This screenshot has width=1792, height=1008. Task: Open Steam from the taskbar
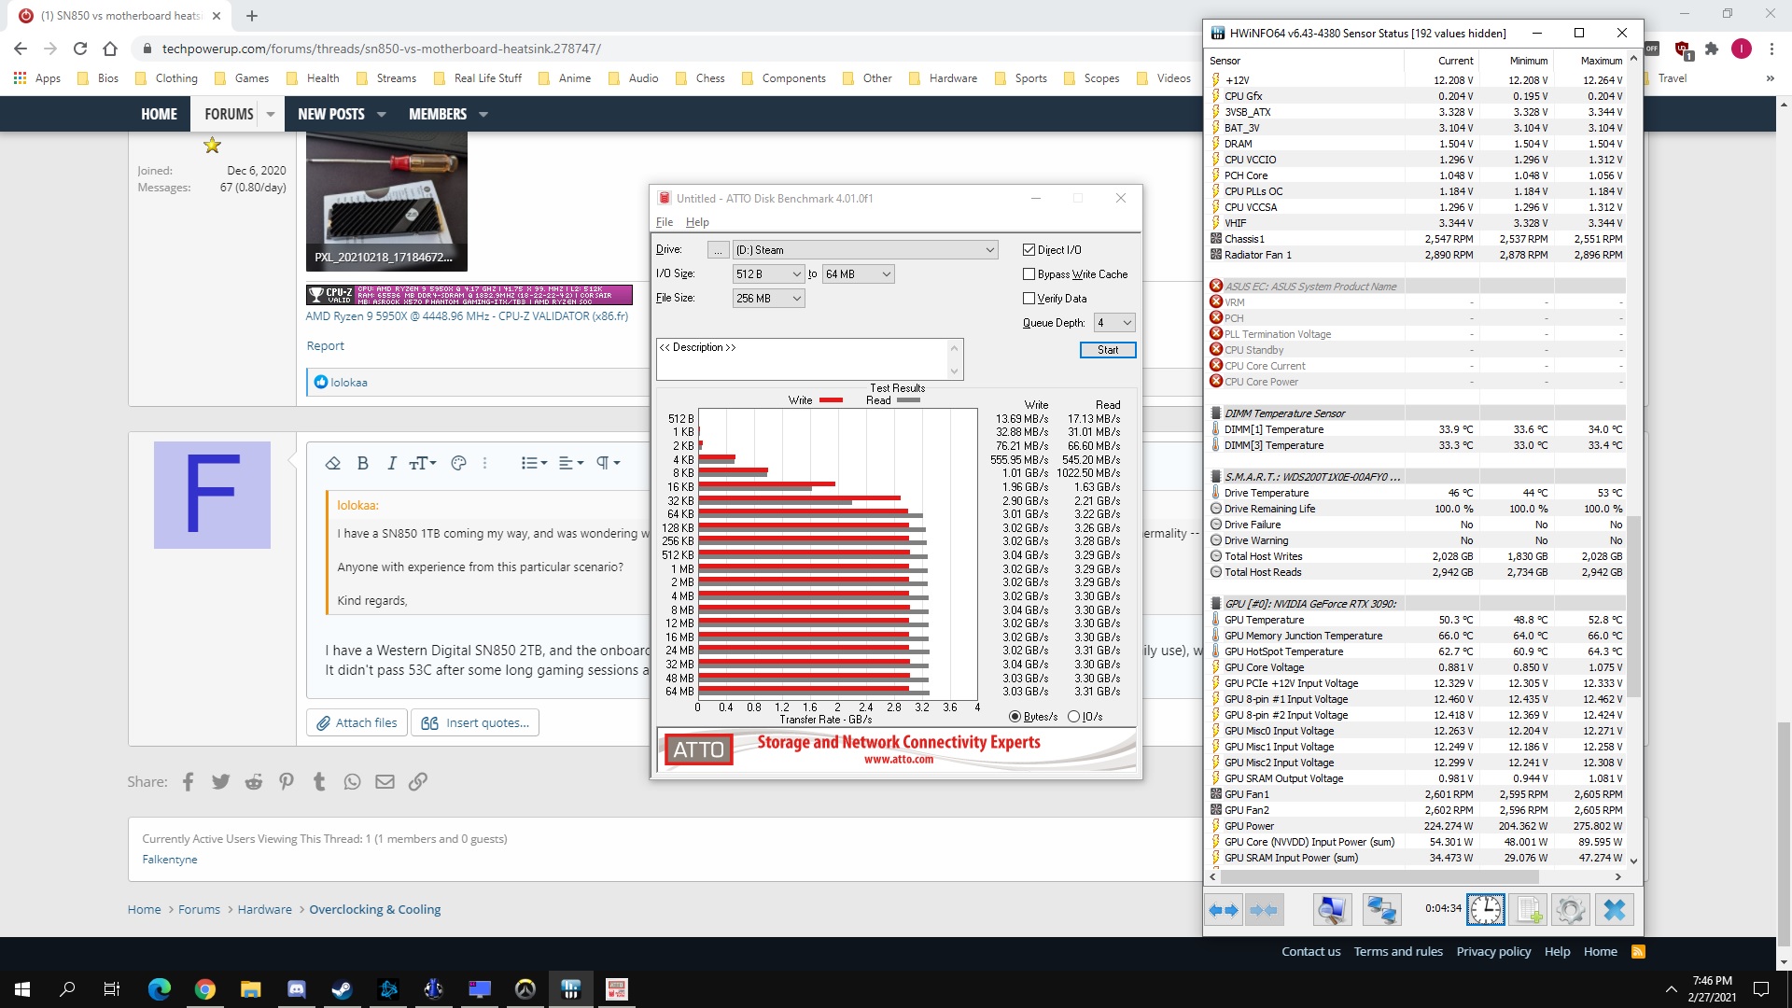pyautogui.click(x=342, y=989)
